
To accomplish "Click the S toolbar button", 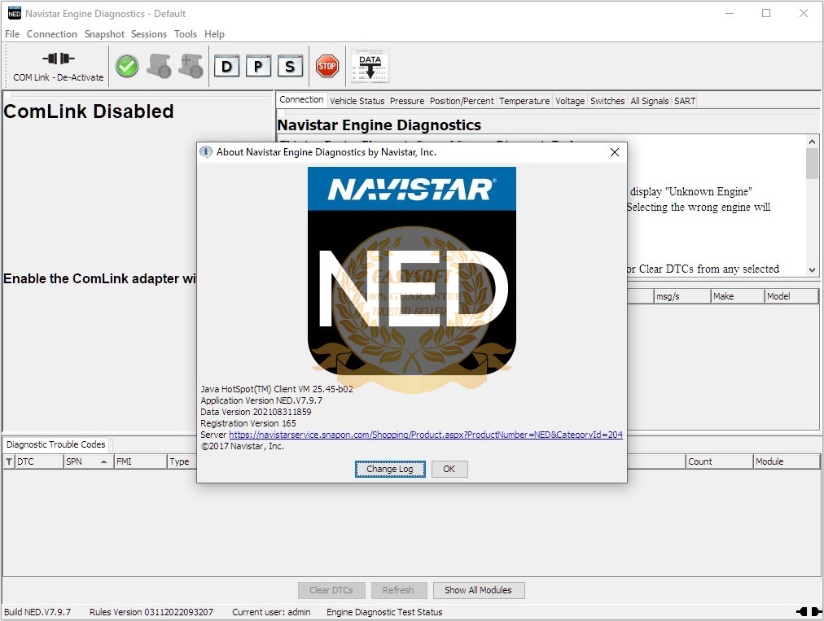I will click(290, 66).
